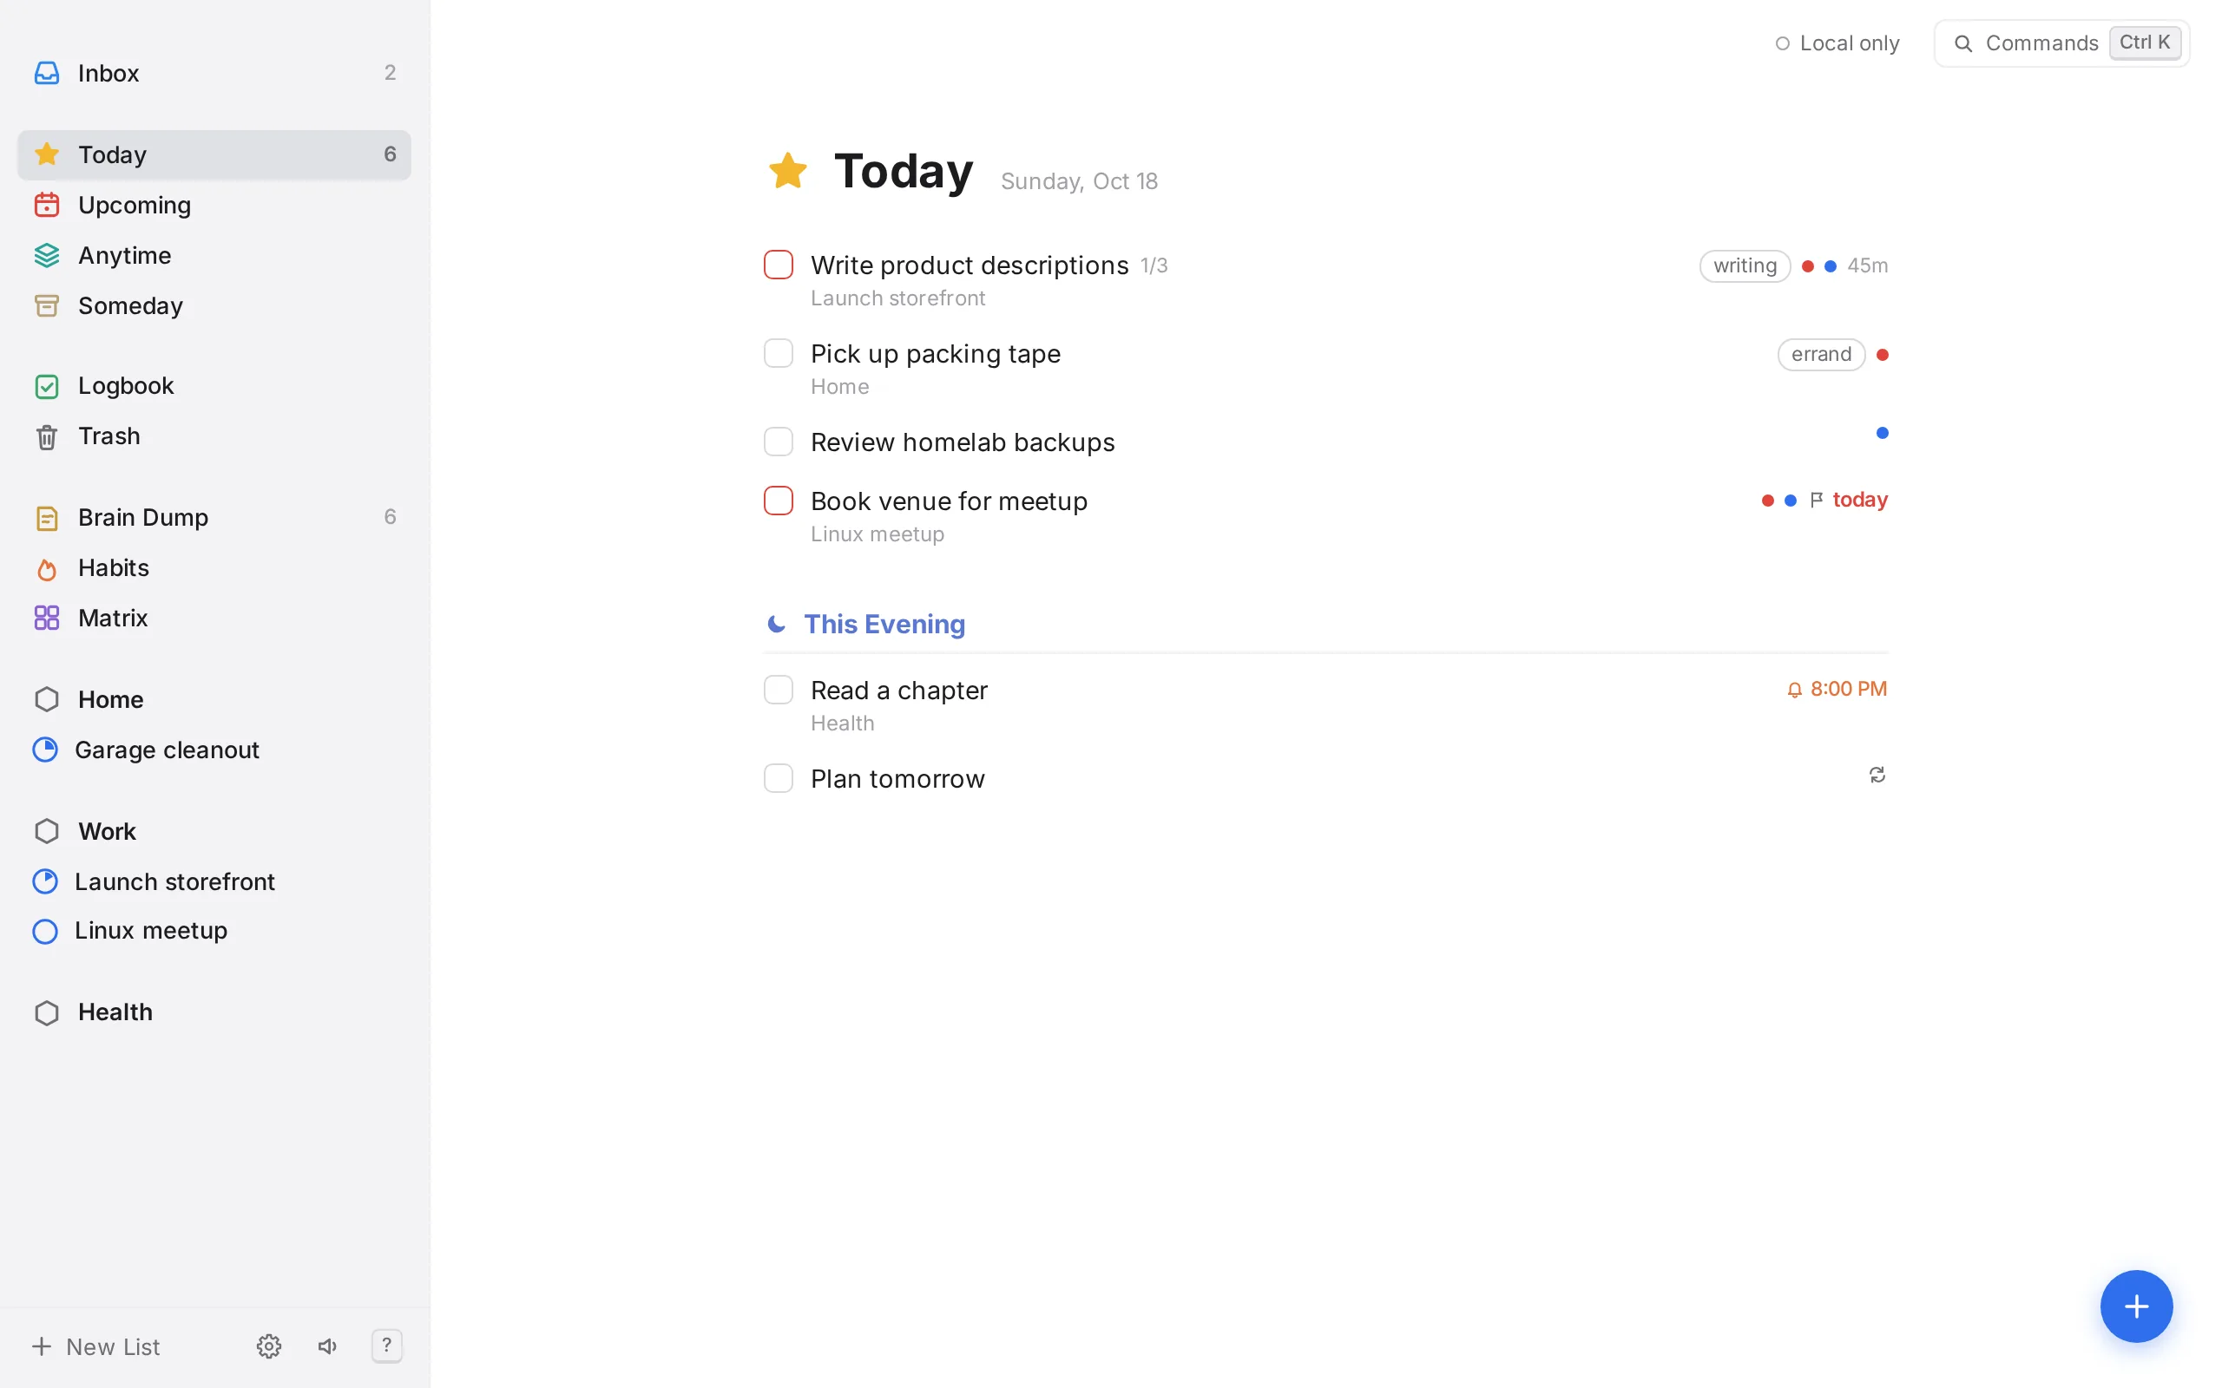This screenshot has height=1388, width=2222.
Task: Open the Work area in sidebar
Action: pyautogui.click(x=214, y=831)
